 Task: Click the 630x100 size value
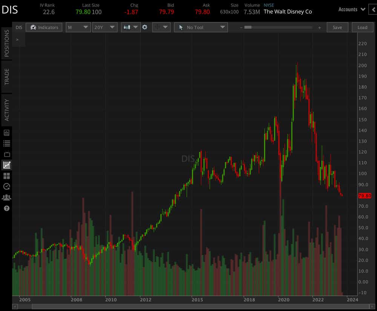tap(229, 12)
